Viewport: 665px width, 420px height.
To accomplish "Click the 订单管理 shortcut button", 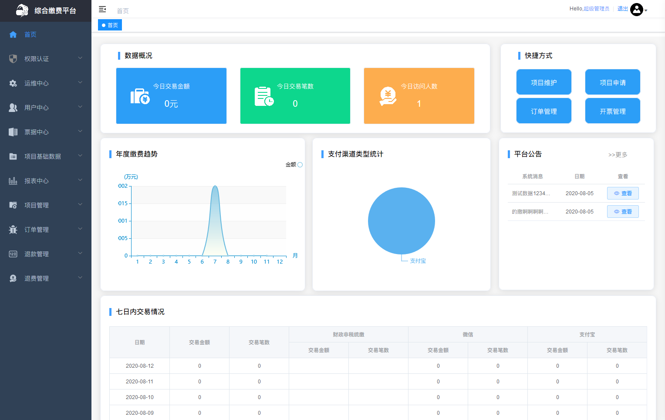I will 544,111.
